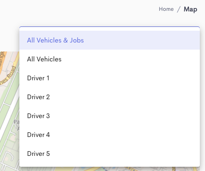Choose Driver 3 from the list
Screen dimensions: 205x171
pyautogui.click(x=110, y=116)
